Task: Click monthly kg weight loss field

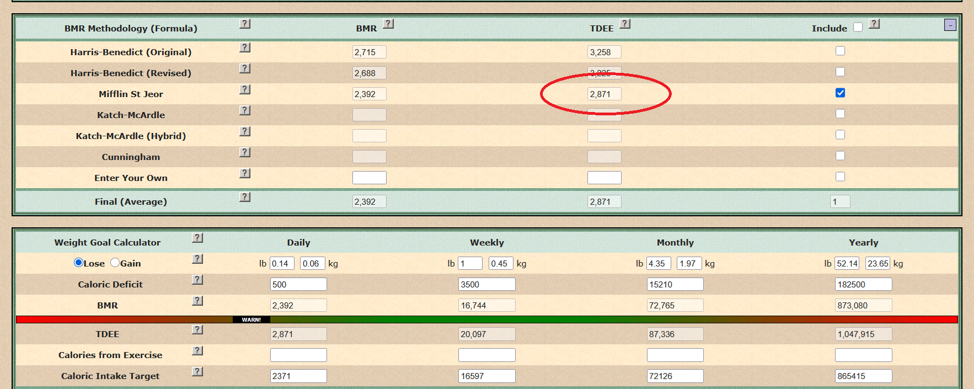Action: (689, 263)
